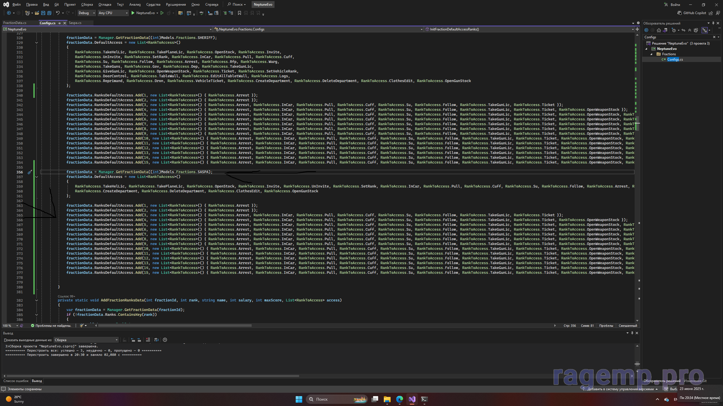Clear all output with red-X icon

pos(148,340)
